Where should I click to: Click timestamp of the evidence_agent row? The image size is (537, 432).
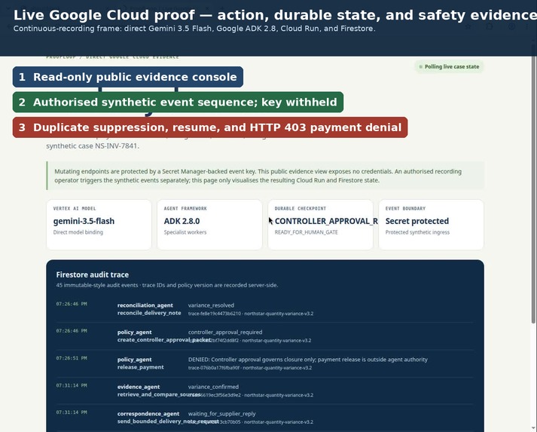[x=72, y=385]
